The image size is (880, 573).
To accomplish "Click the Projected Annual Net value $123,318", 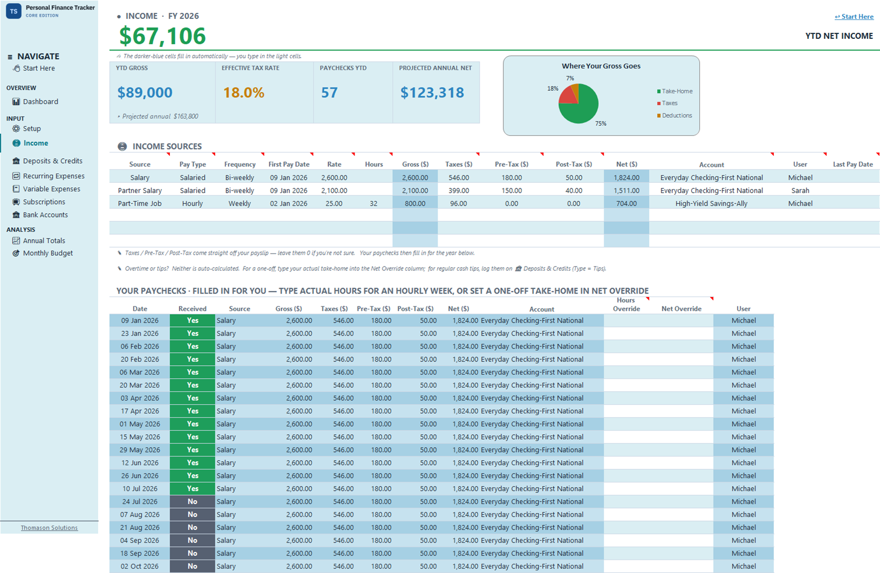I will point(432,93).
